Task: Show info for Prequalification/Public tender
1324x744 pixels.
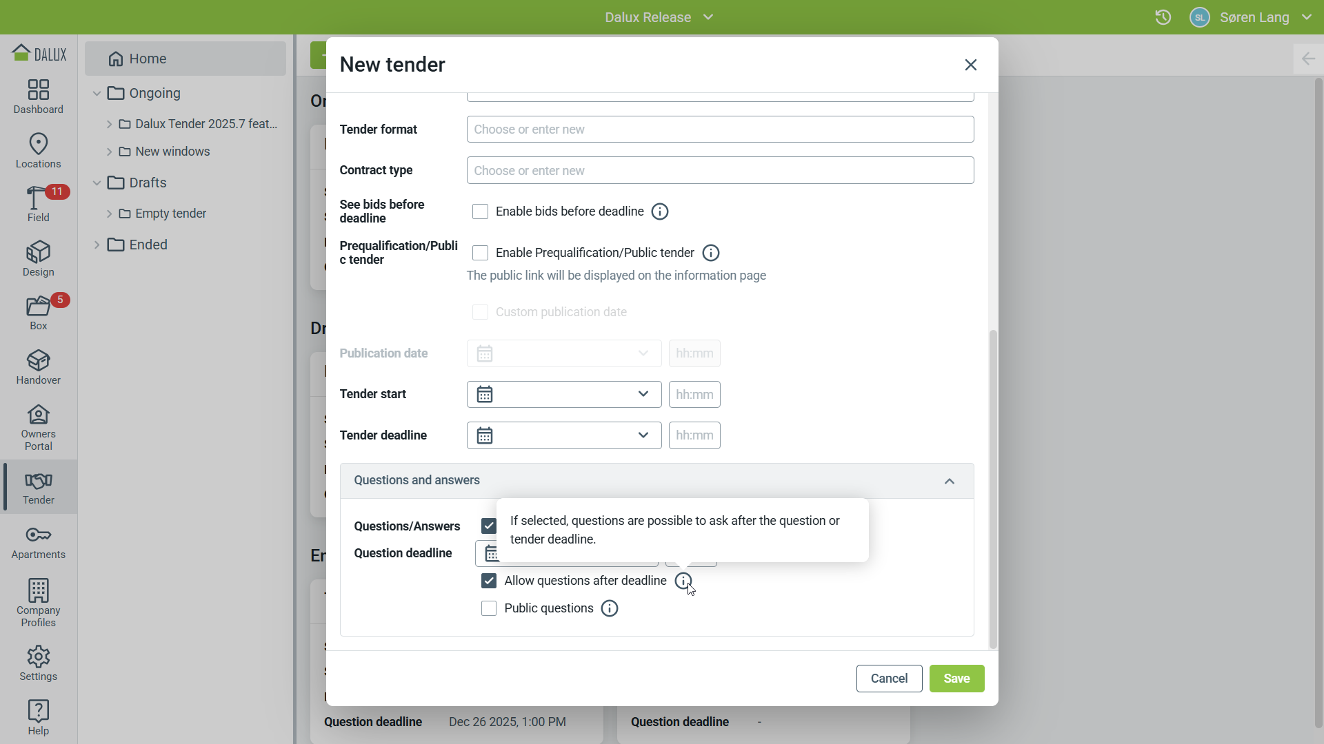Action: [711, 253]
